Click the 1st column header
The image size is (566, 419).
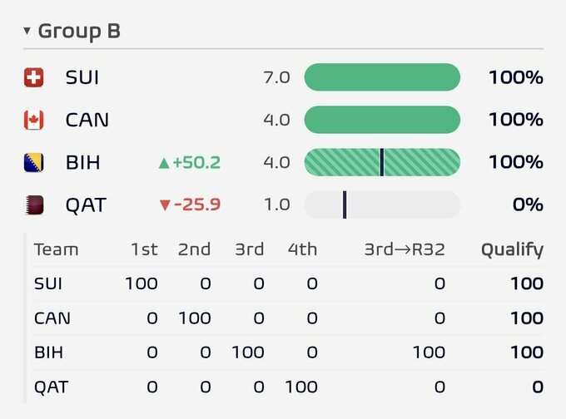(x=144, y=249)
